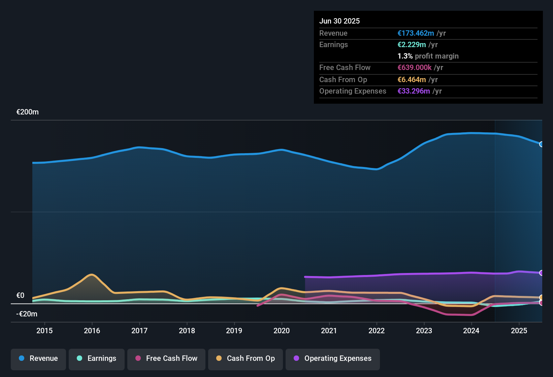The height and width of the screenshot is (377, 553).
Task: Click the 2025 label on the x-axis
Action: point(519,331)
